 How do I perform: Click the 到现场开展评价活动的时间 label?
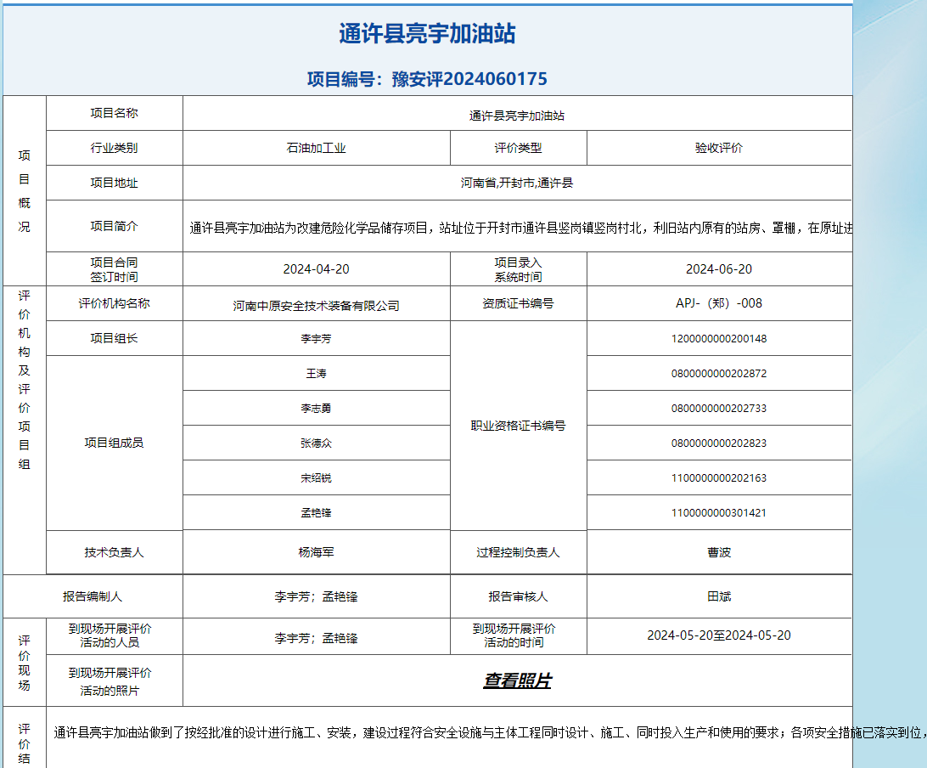click(x=514, y=635)
